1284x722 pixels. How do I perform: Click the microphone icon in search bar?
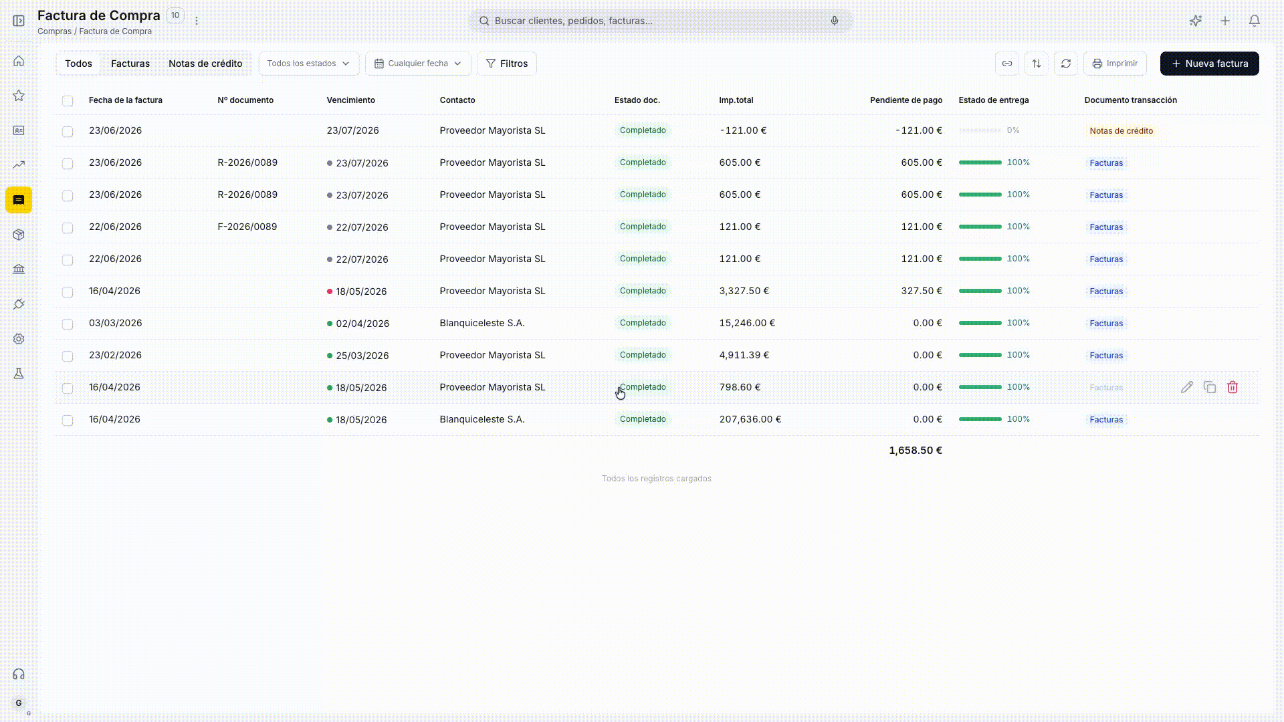(835, 21)
